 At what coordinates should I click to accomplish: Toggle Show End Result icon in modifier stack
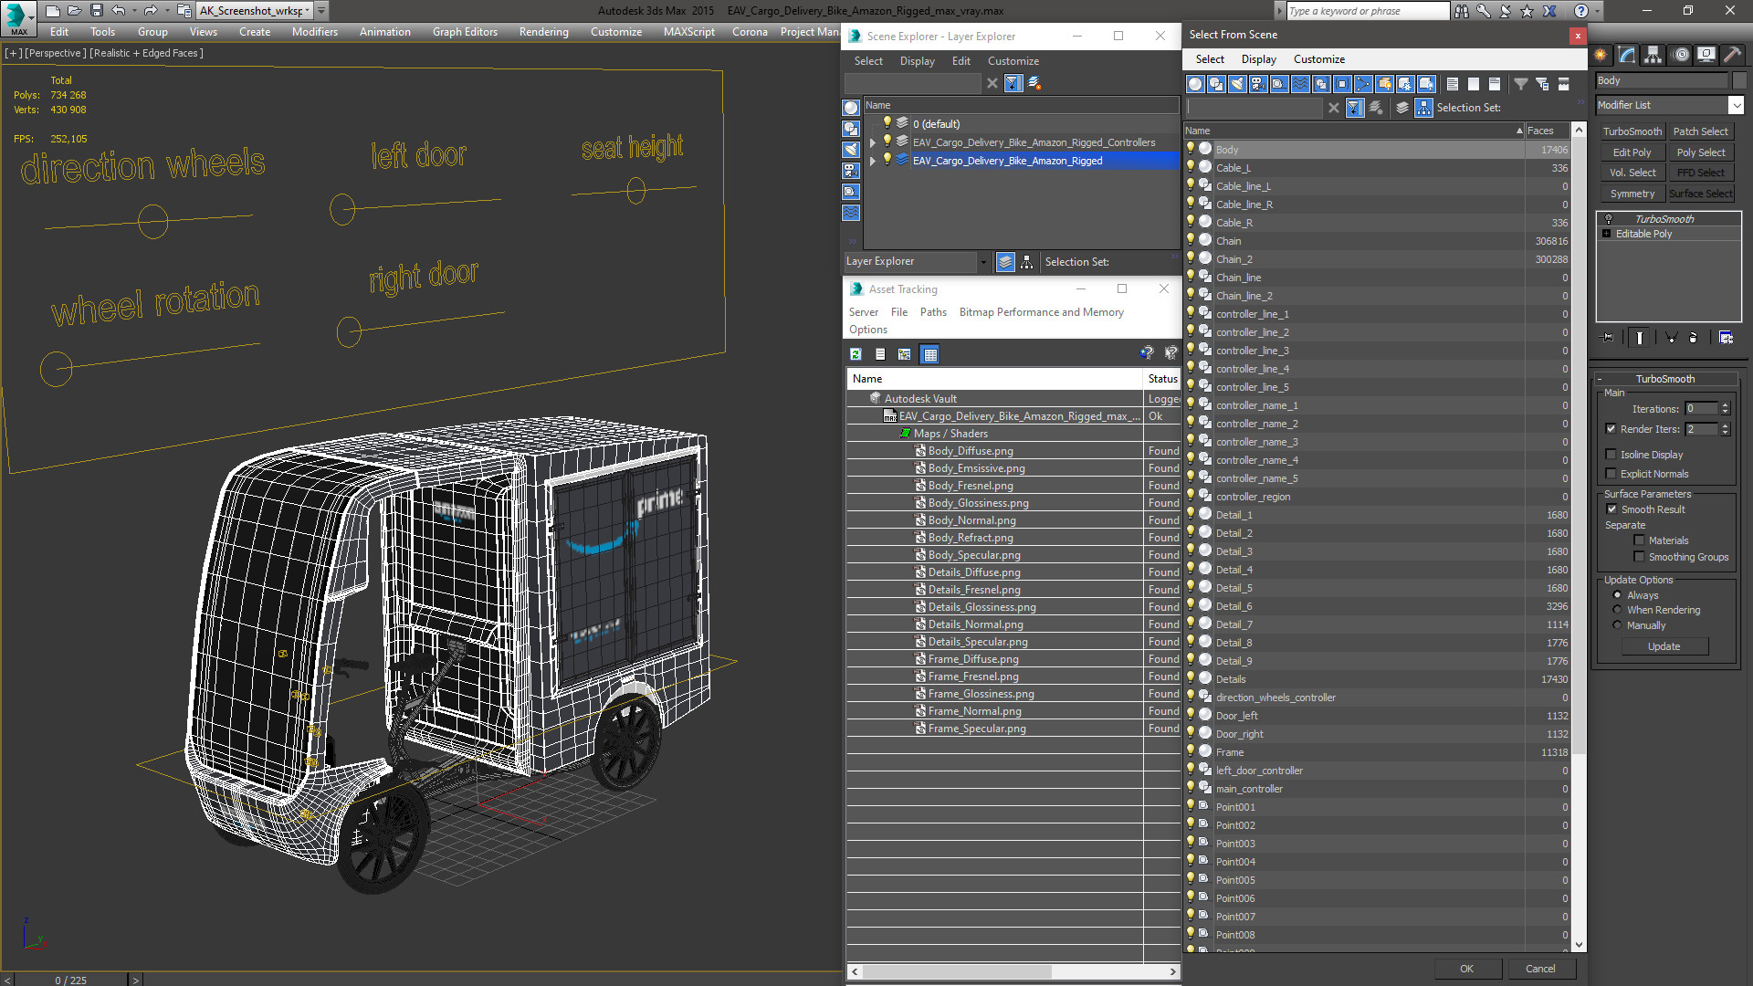[x=1640, y=338]
